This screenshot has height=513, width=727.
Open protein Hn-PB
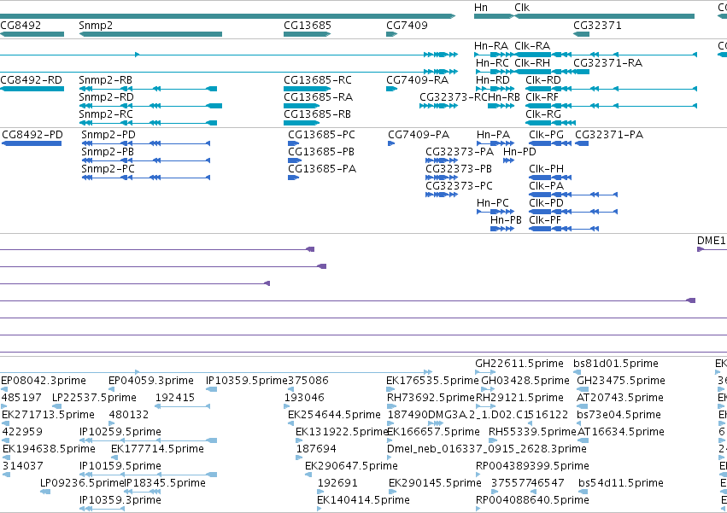coord(506,220)
